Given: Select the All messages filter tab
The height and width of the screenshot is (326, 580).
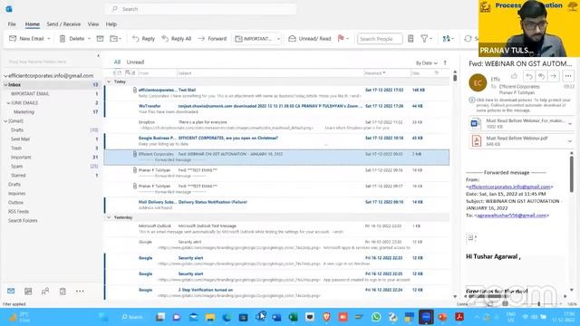Looking at the screenshot, I should pyautogui.click(x=117, y=62).
